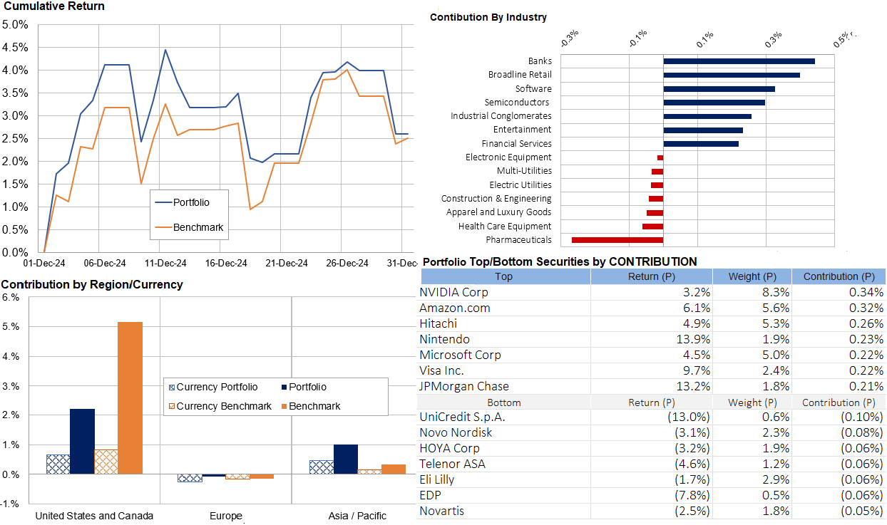Click the solid navy Portfolio legend entry in bar chart
Image resolution: width=887 pixels, height=525 pixels.
tap(304, 388)
